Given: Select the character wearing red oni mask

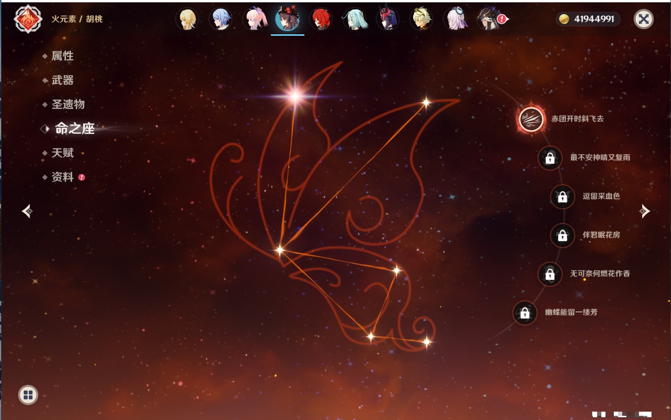Looking at the screenshot, I should click(x=388, y=19).
